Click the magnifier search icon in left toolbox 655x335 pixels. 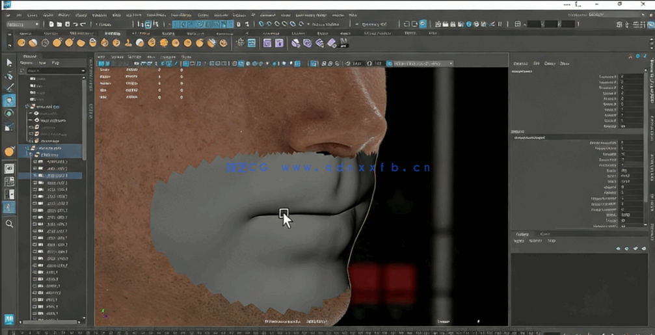tap(9, 224)
